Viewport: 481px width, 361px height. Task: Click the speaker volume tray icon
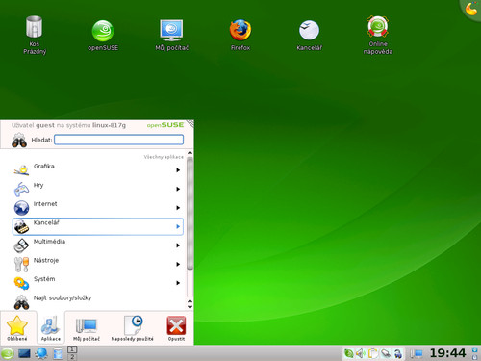[361, 353]
